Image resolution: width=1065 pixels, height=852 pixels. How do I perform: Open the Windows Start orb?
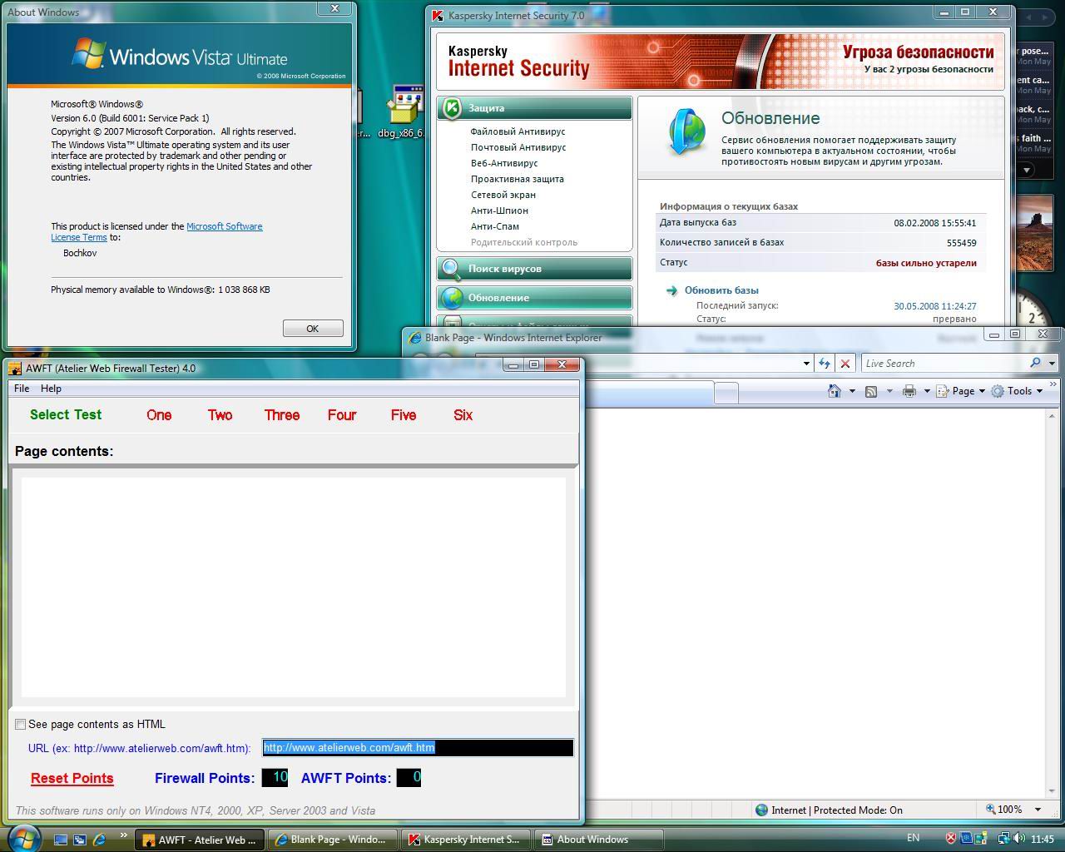pos(24,837)
